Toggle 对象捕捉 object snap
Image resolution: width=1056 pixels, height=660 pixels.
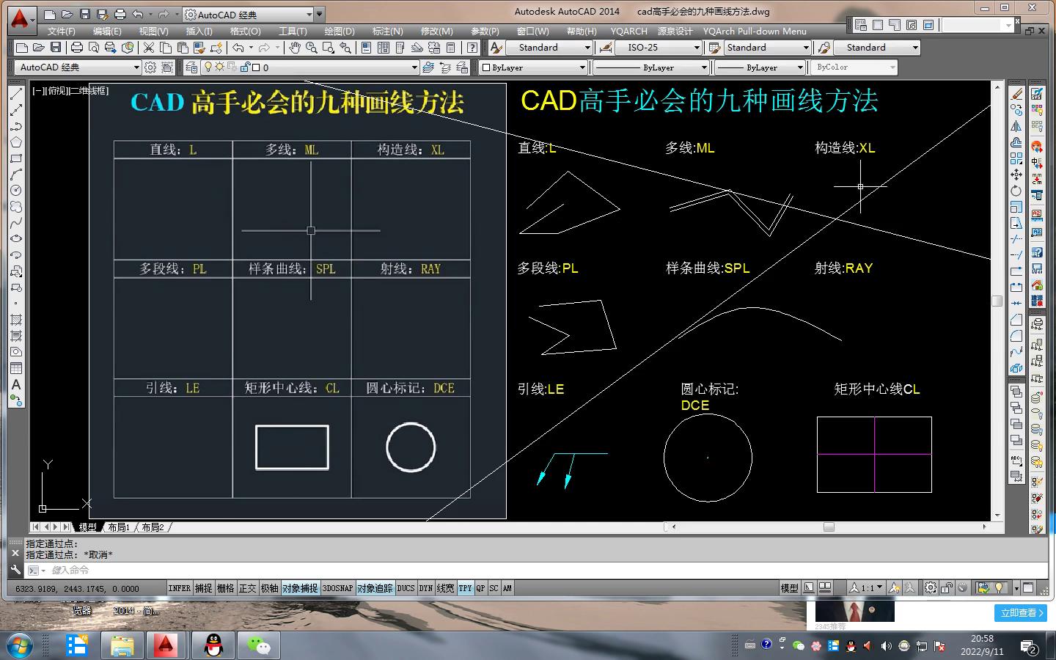(x=300, y=588)
